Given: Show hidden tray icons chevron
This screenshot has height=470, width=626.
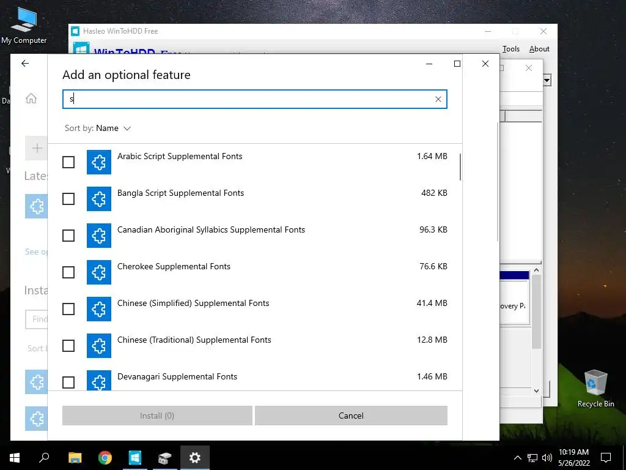Looking at the screenshot, I should pyautogui.click(x=517, y=458).
